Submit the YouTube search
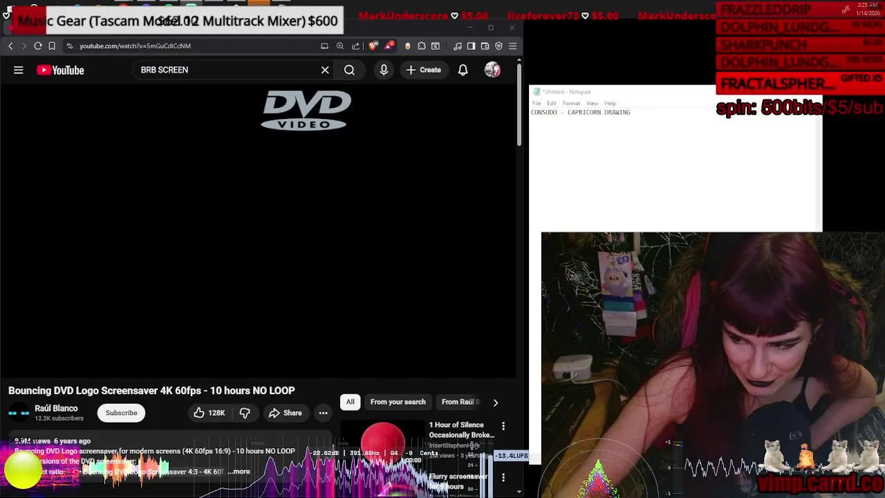This screenshot has height=498, width=885. pos(349,70)
